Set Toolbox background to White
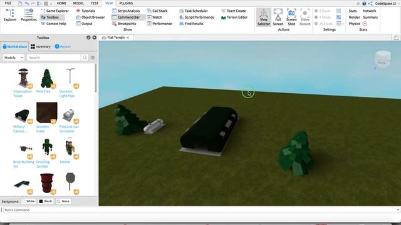This screenshot has width=401, height=225. (x=28, y=201)
